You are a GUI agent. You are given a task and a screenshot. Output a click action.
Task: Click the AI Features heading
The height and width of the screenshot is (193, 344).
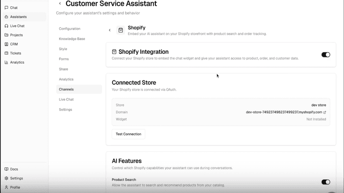(x=127, y=161)
